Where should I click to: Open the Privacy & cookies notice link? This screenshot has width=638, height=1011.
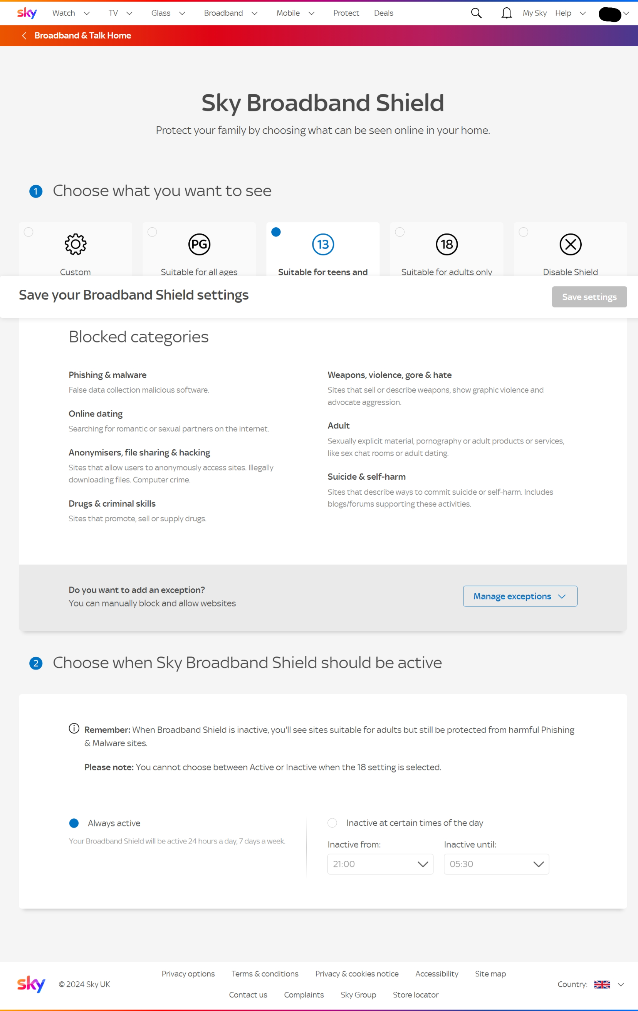(357, 974)
